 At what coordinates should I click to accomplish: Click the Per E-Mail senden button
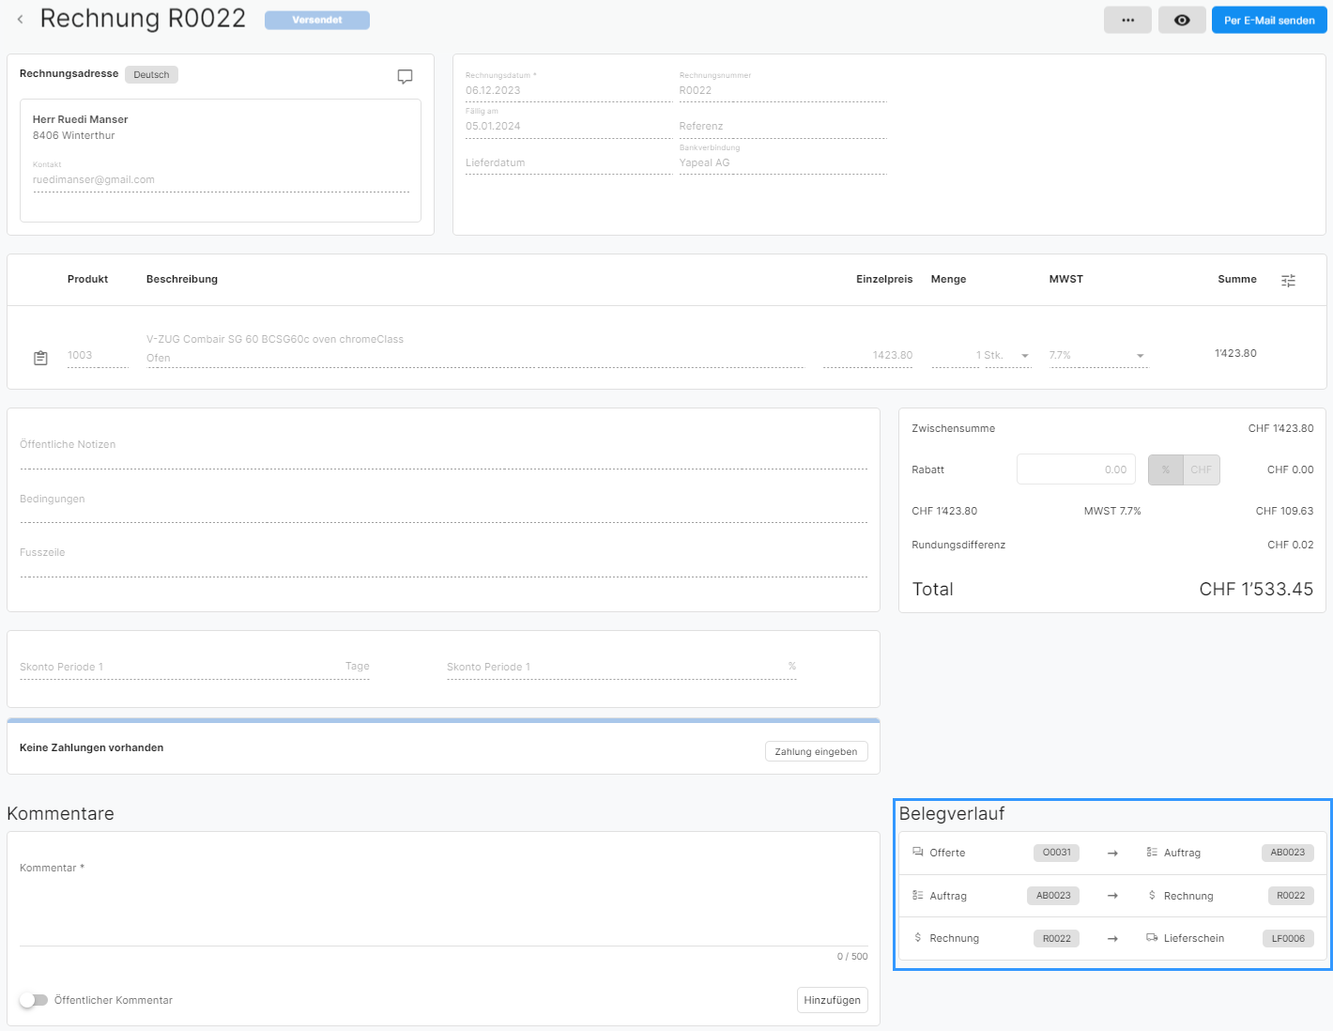[1268, 20]
